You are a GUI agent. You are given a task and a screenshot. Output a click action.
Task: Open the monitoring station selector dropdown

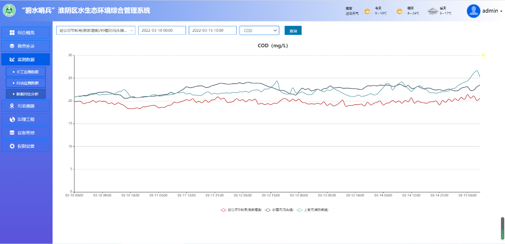[96, 31]
